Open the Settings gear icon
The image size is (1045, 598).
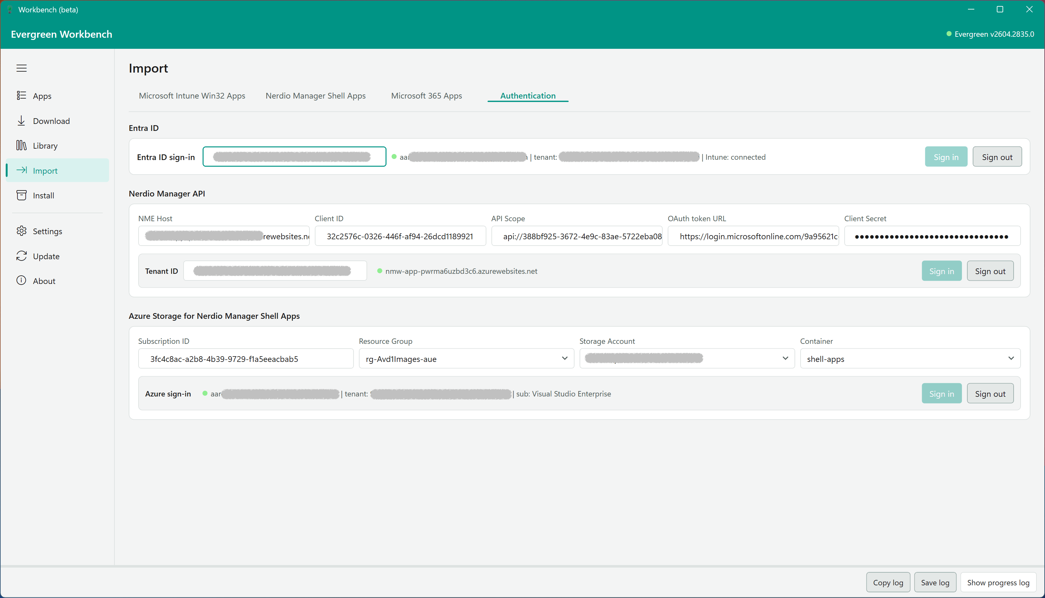(21, 231)
